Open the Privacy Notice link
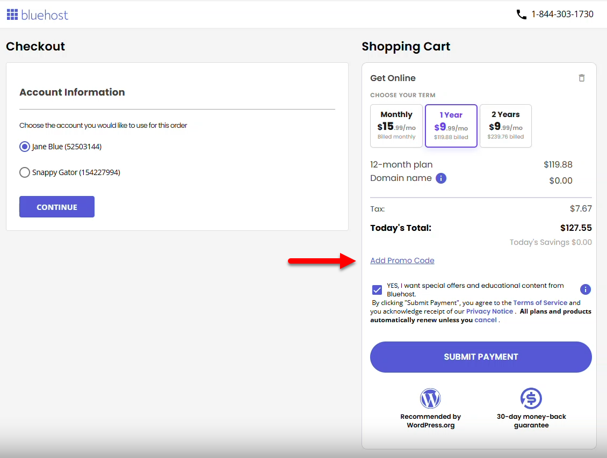Screen dimensions: 607x458 coord(489,311)
